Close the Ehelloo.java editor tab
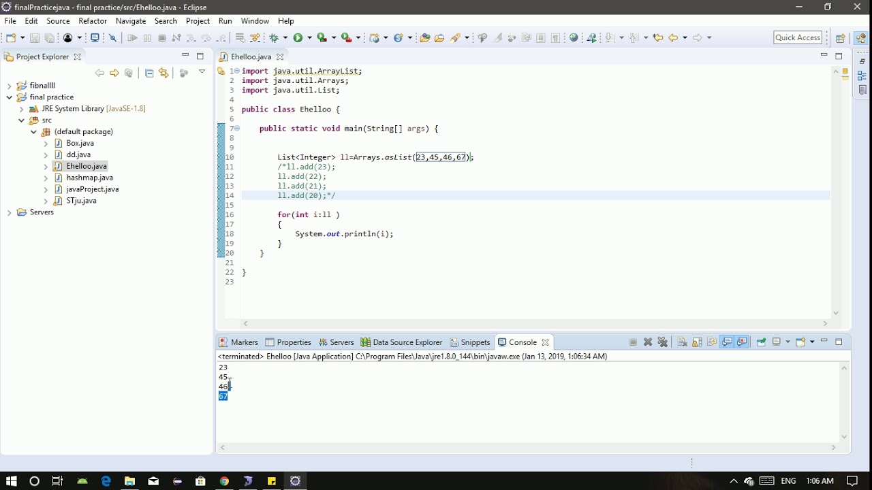Viewport: 872px width, 490px height. 279,57
